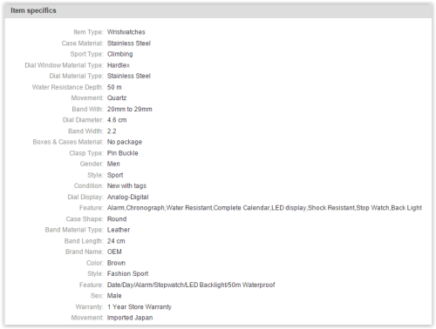The width and height of the screenshot is (436, 329).
Task: Click the 'Band Width:' label
Action: coord(85,131)
